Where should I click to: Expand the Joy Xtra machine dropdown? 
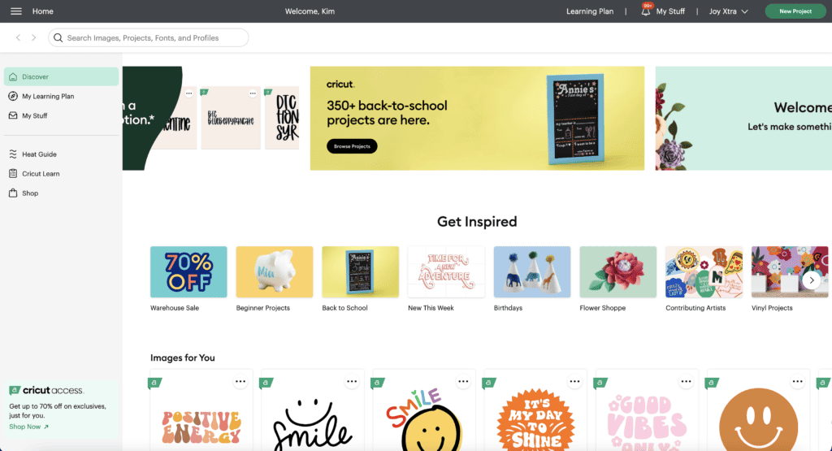(729, 11)
